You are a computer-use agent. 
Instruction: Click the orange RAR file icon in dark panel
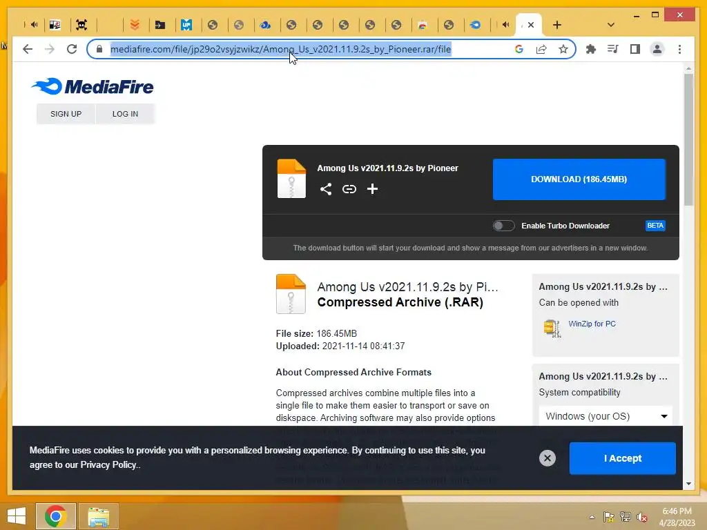291,179
